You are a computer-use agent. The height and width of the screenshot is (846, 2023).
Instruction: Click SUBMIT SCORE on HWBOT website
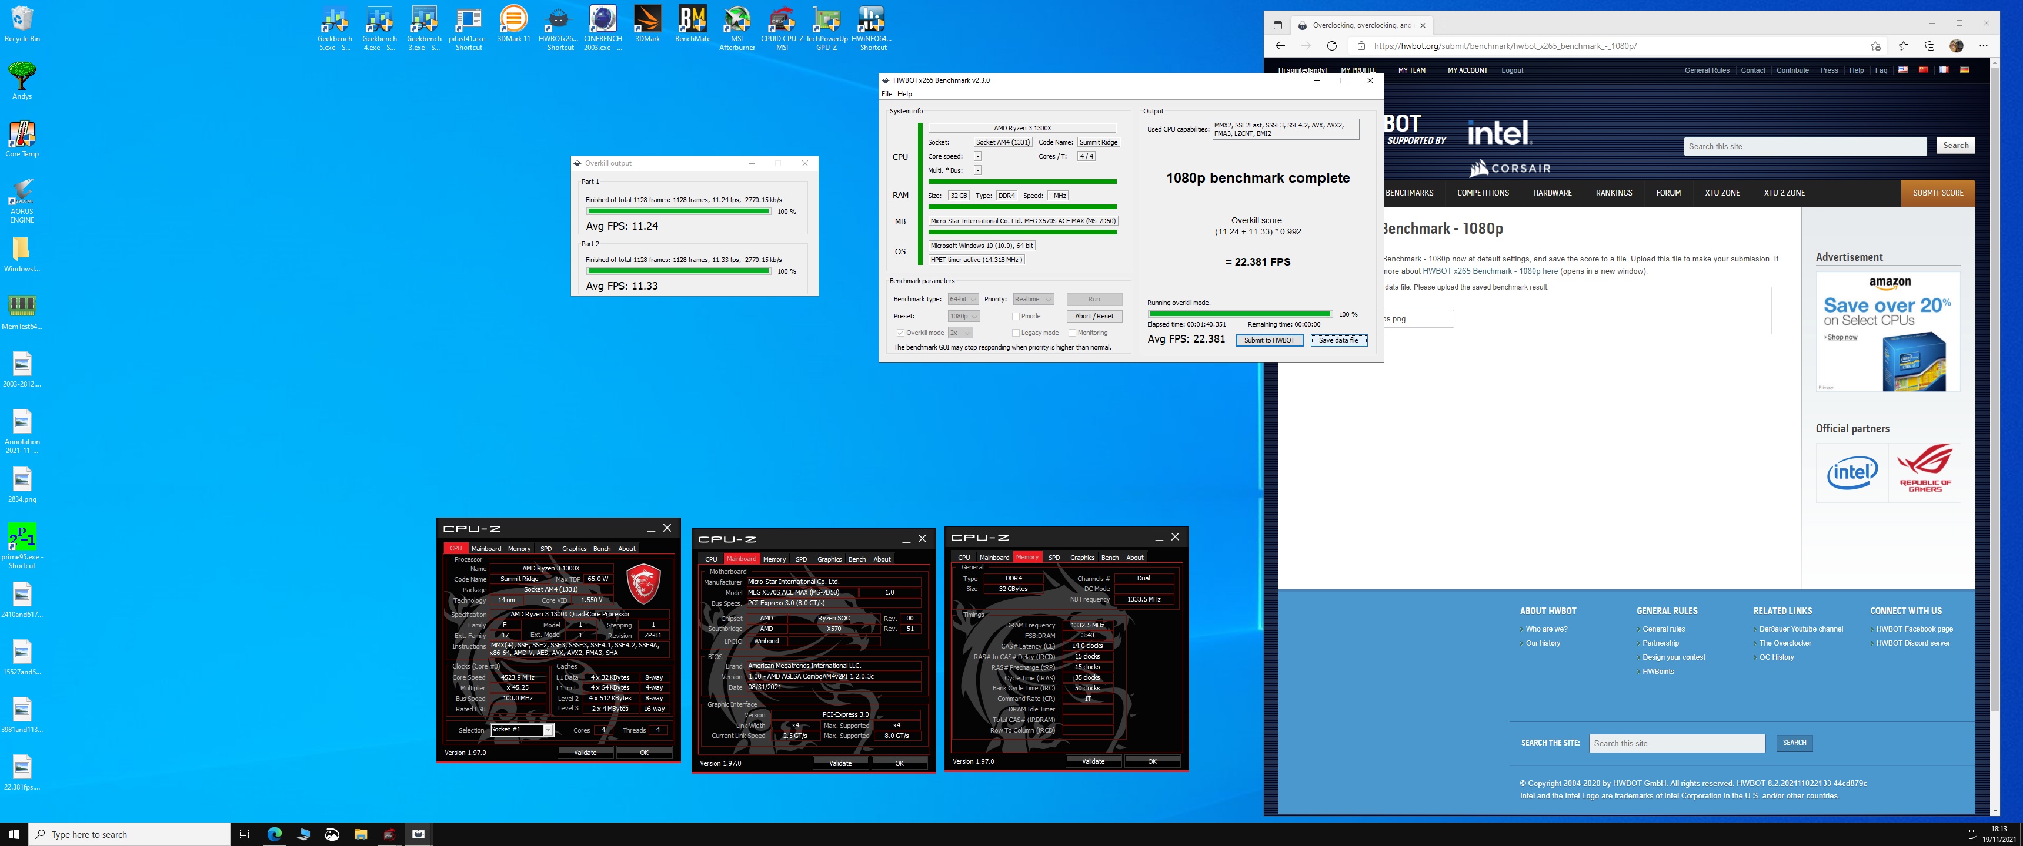pos(1937,193)
